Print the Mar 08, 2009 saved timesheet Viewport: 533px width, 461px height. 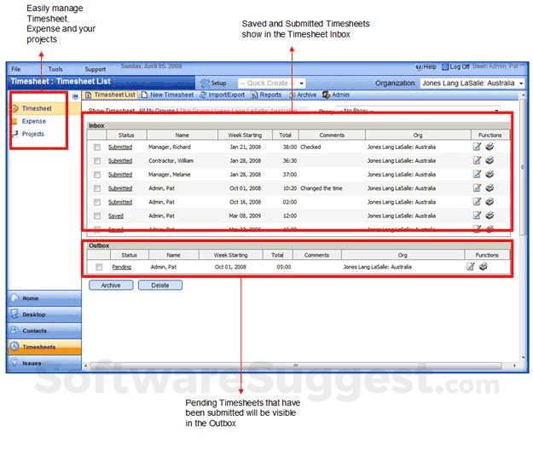490,216
